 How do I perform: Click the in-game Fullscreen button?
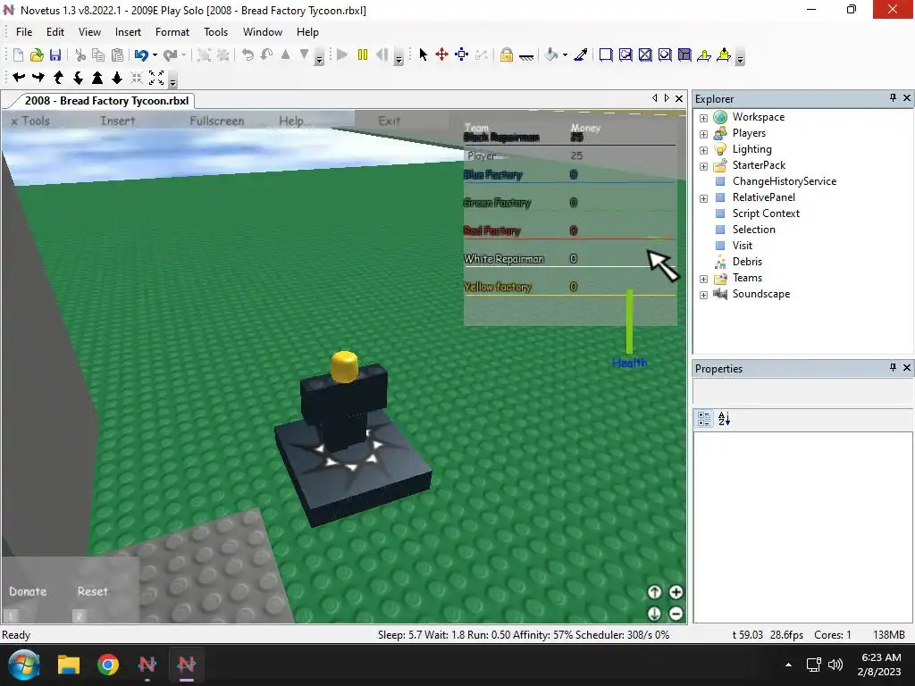point(216,121)
